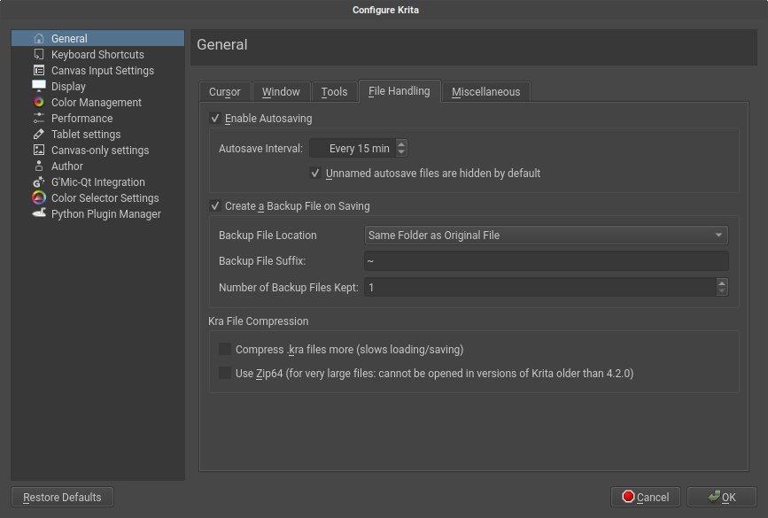Click the Canvas-only settings icon

coord(39,150)
